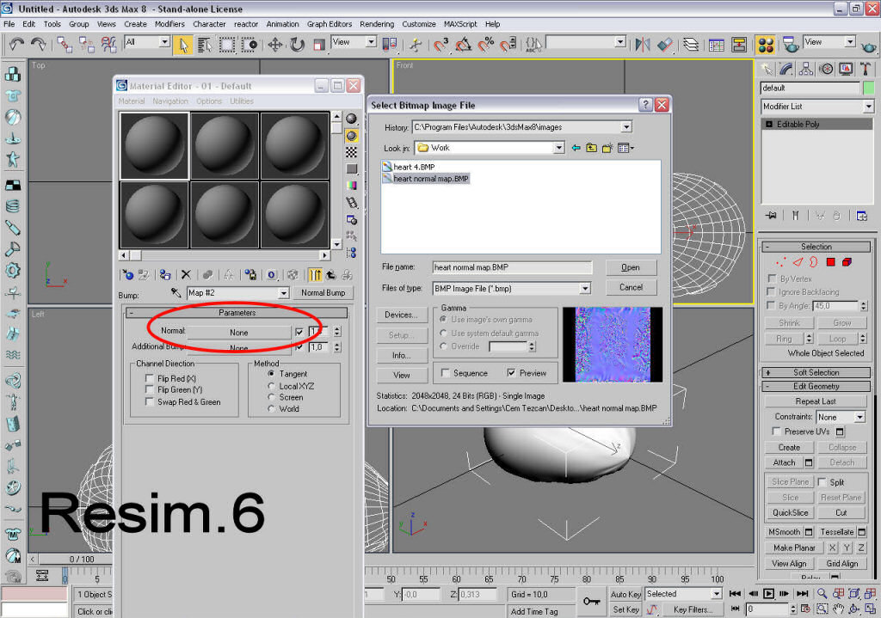Click Create New Folder icon in dialog
The width and height of the screenshot is (881, 618).
click(607, 148)
